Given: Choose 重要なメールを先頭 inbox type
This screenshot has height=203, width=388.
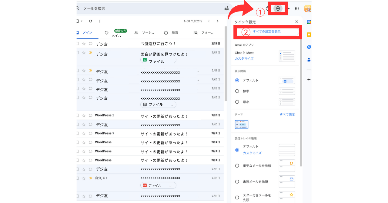Looking at the screenshot, I should (x=237, y=166).
